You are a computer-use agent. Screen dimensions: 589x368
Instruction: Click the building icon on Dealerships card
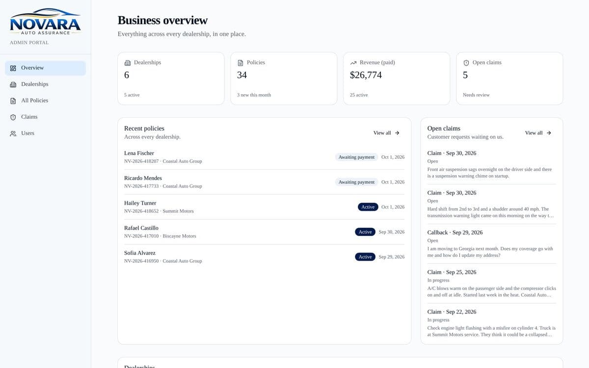pyautogui.click(x=128, y=63)
